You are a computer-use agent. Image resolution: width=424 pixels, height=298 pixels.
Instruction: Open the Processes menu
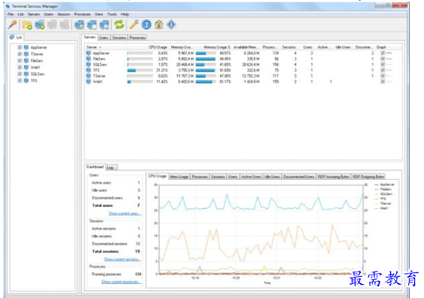coord(83,14)
